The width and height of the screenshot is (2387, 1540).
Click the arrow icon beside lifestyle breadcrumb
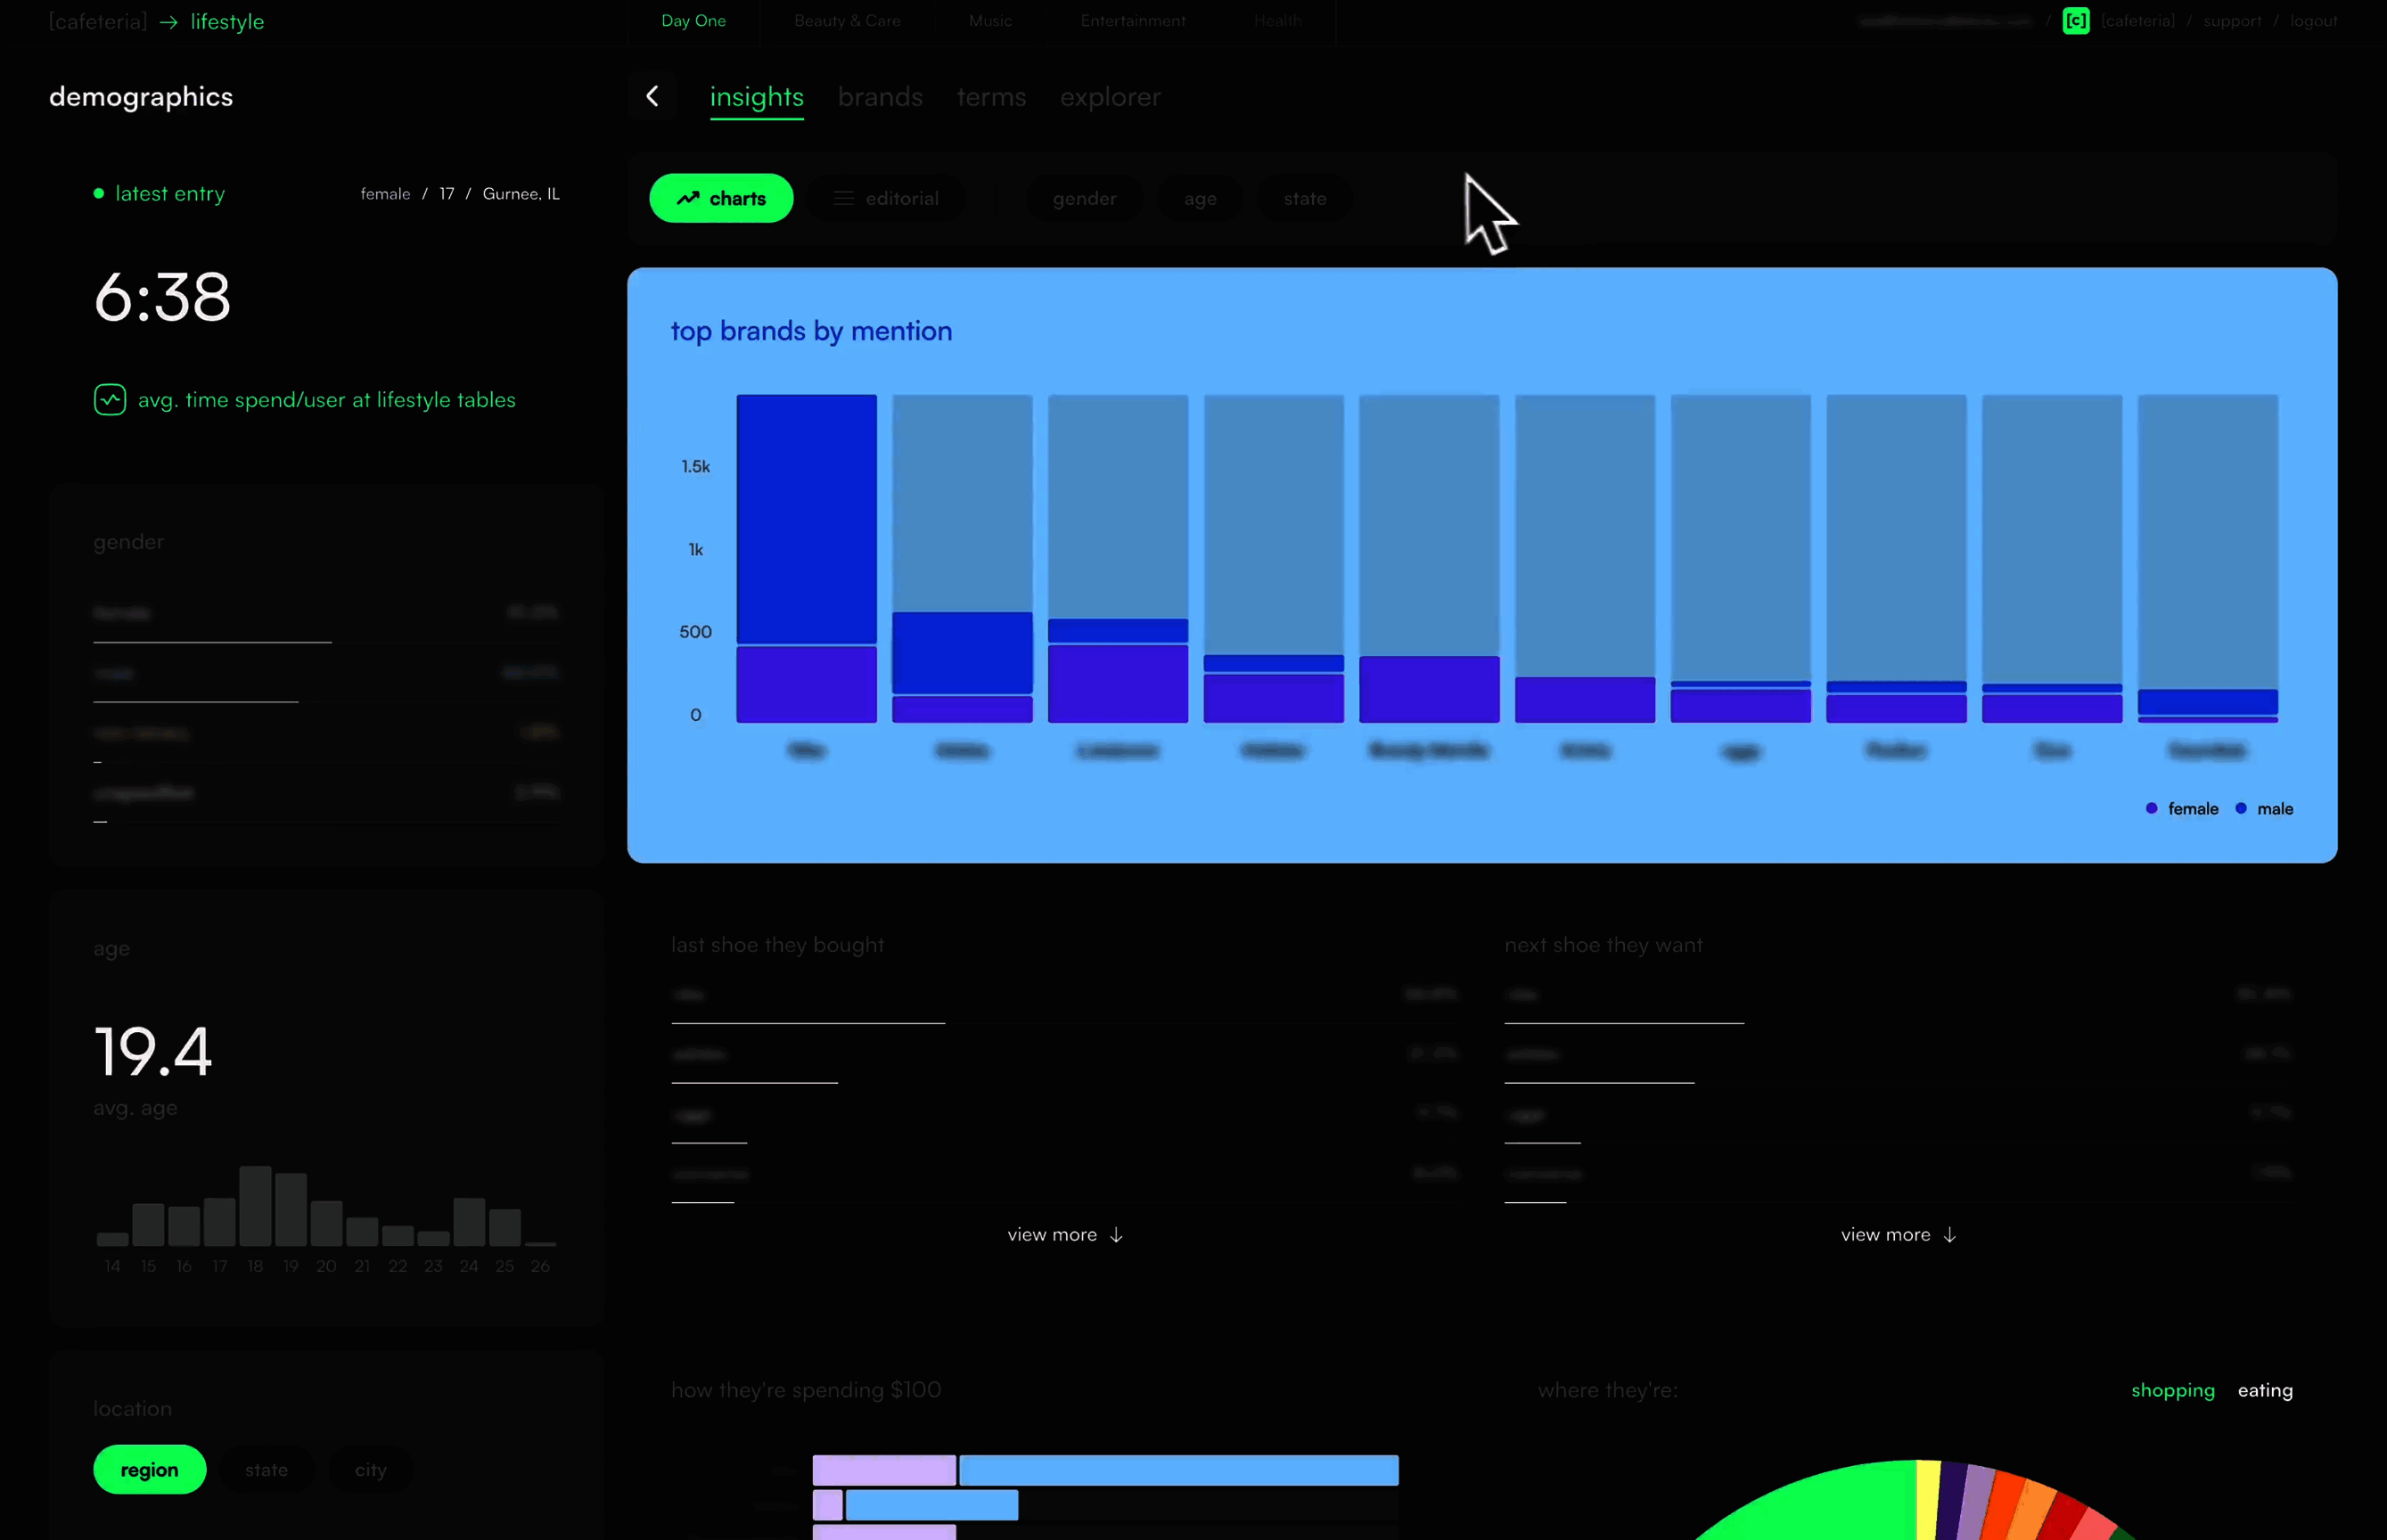coord(169,22)
